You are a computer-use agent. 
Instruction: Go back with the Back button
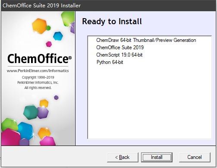(123, 157)
